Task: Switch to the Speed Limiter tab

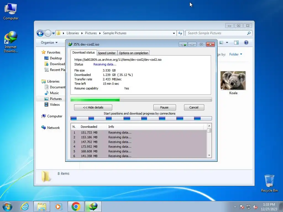Action: pyautogui.click(x=107, y=53)
